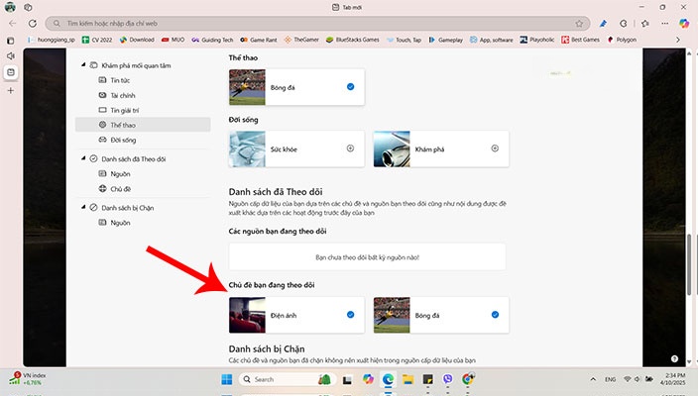
Task: Show hidden system tray icons
Action: coord(593,379)
